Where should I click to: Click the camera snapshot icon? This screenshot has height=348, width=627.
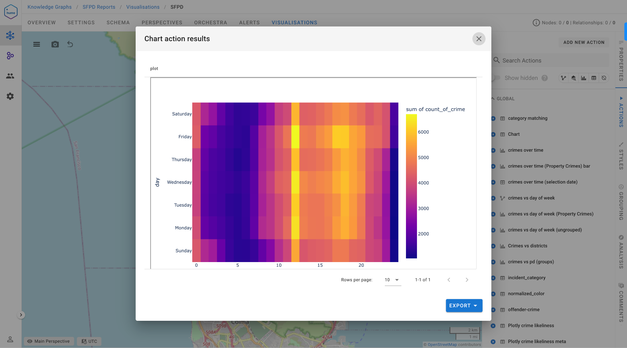click(55, 44)
